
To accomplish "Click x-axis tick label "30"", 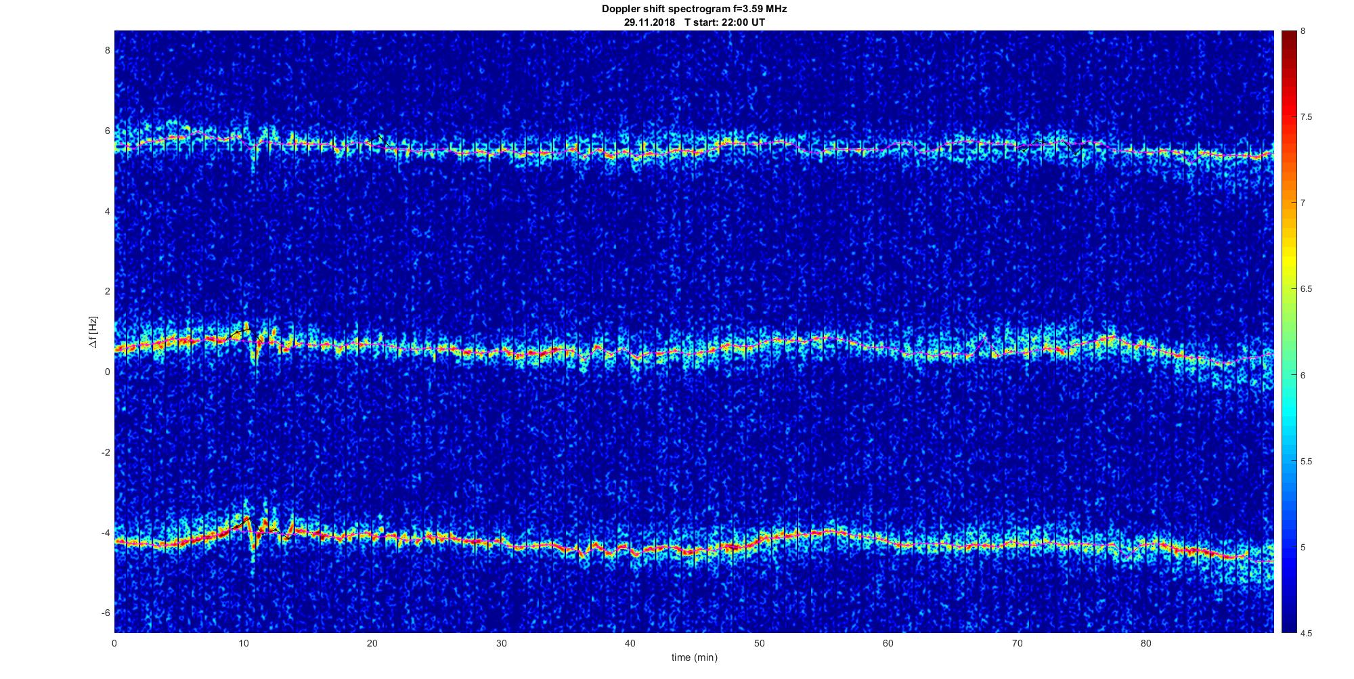I will coord(501,643).
